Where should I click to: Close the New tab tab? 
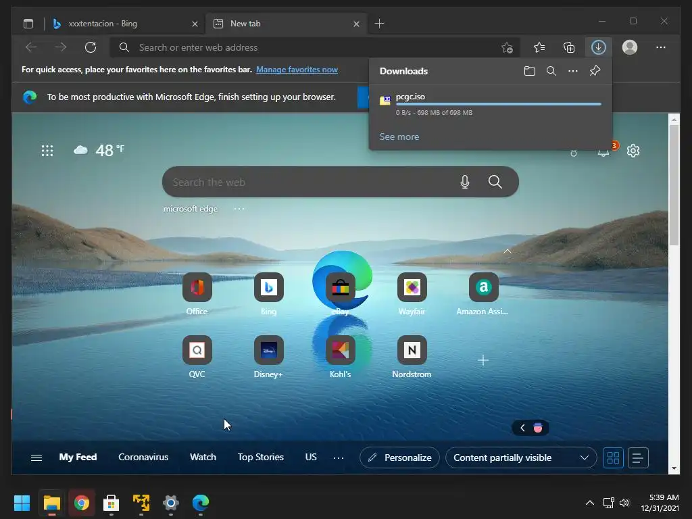[x=357, y=24]
